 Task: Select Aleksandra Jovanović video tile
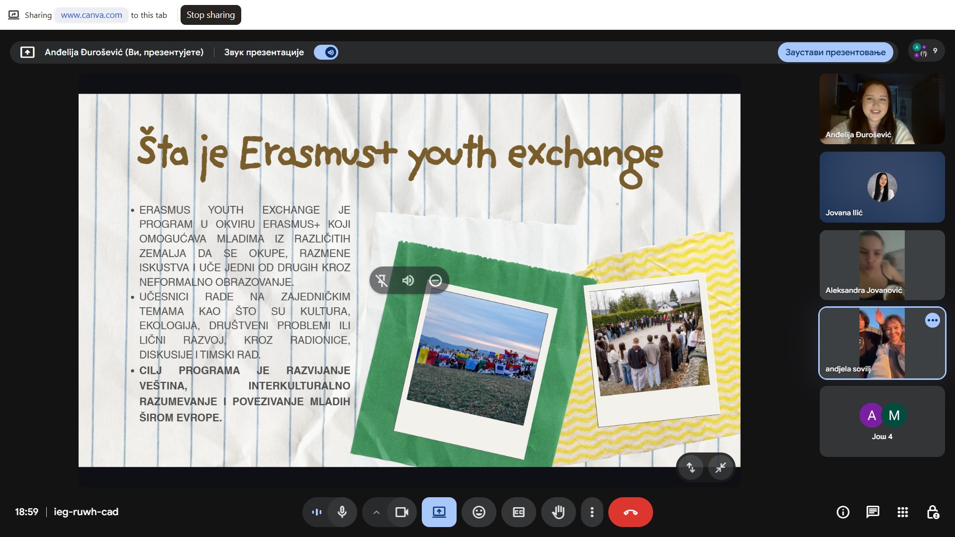882,265
